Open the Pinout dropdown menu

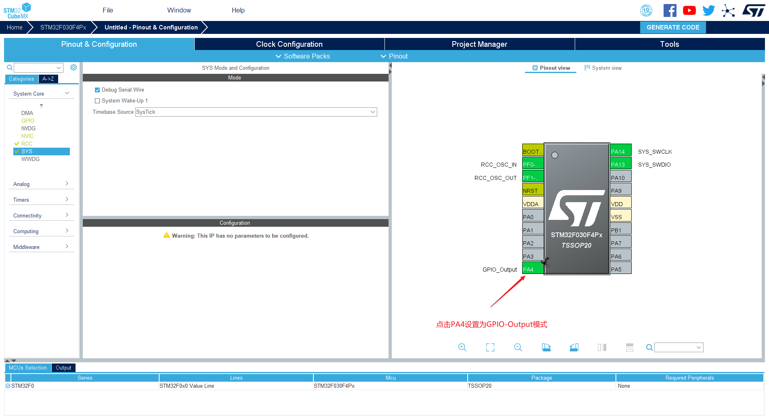point(394,56)
